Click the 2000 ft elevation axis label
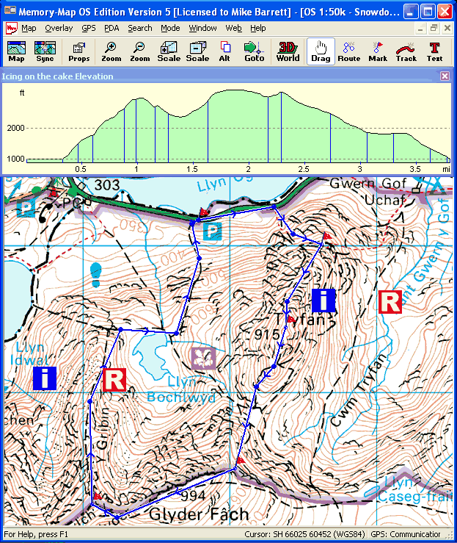Screen dimensions: 457x543 (15, 128)
